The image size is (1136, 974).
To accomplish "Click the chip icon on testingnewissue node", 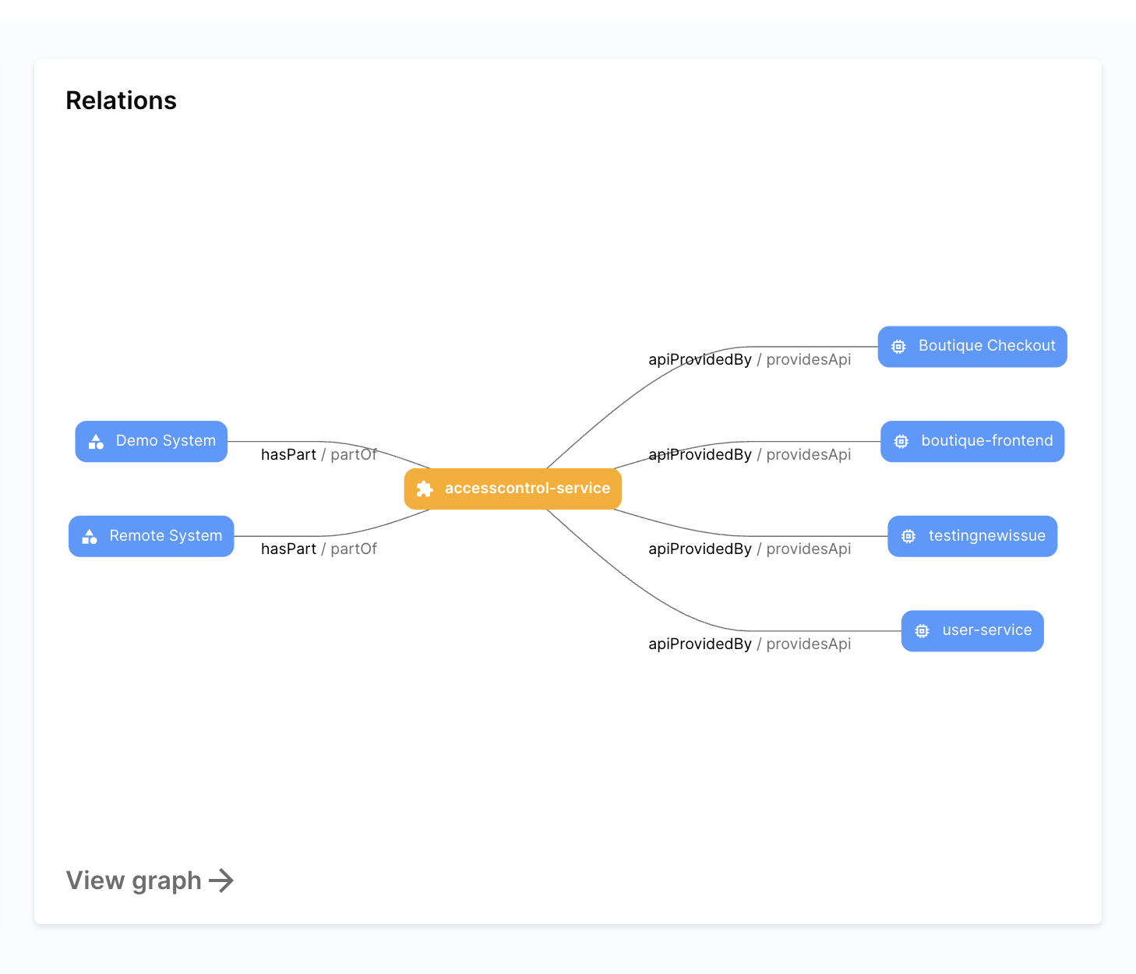I will tap(908, 537).
